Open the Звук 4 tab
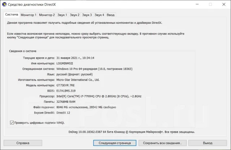This screenshot has width=231, height=150. point(99,15)
